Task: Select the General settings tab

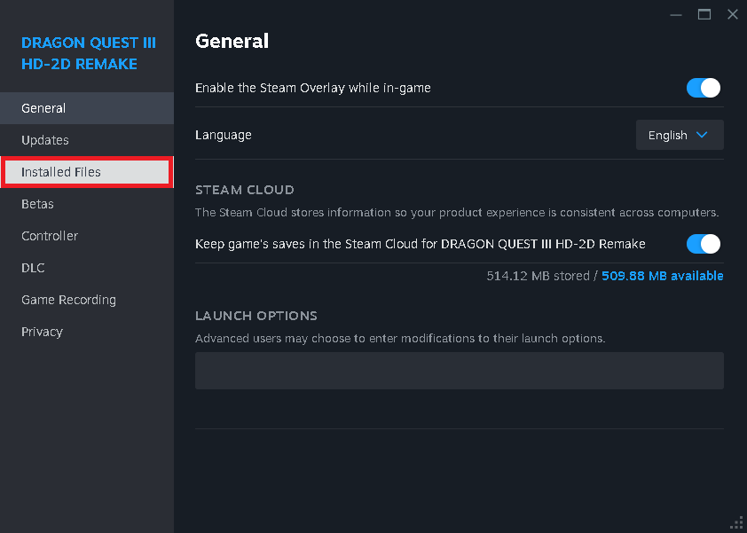Action: point(43,108)
